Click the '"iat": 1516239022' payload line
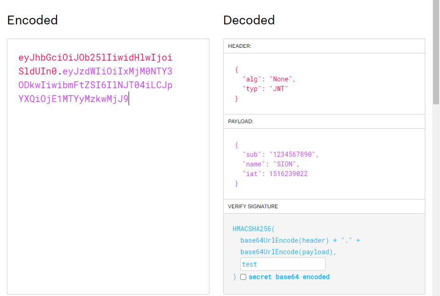The image size is (440, 296). click(x=275, y=174)
